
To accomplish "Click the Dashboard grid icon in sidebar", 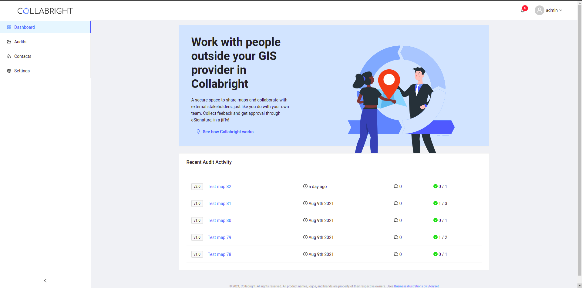I will 9,27.
